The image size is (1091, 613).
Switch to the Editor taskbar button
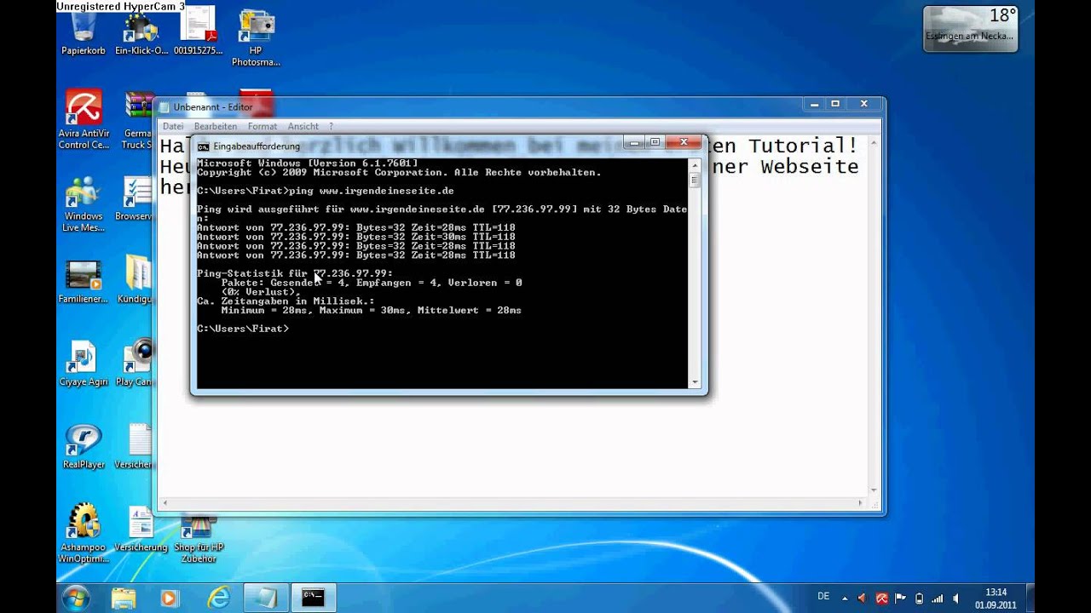pos(266,598)
